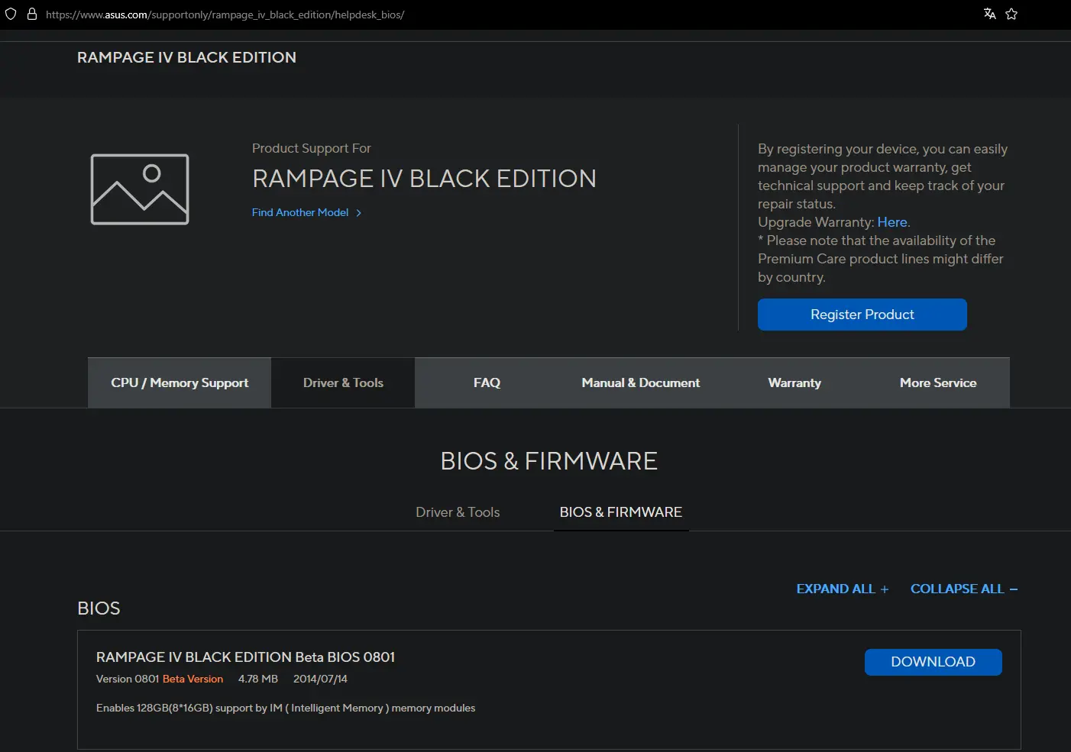Viewport: 1071px width, 752px height.
Task: Click the site security padlock icon
Action: 32,14
